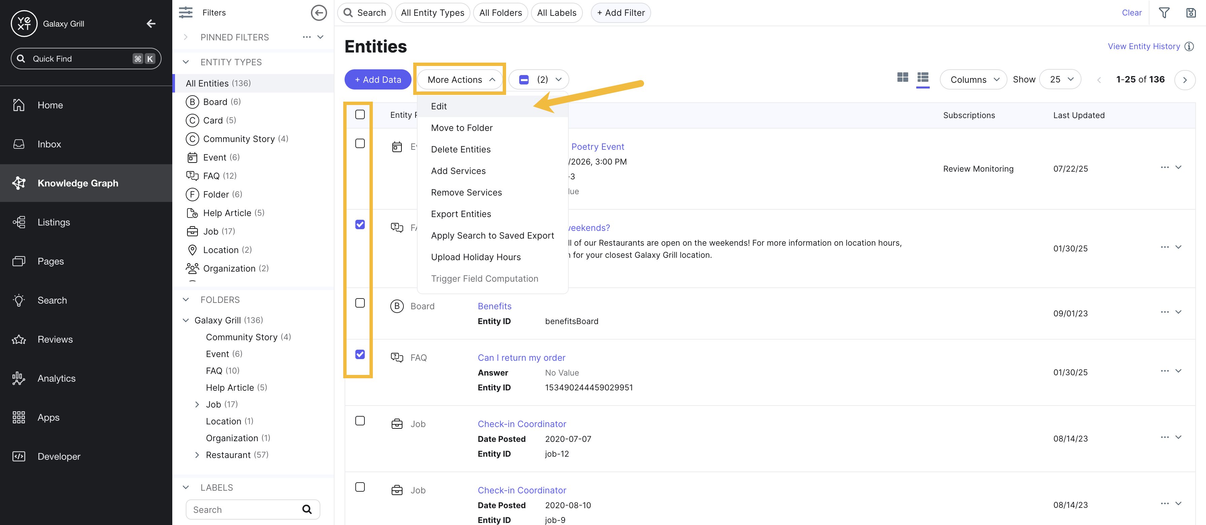Expand the Restaurant folder
This screenshot has width=1206, height=525.
(x=197, y=455)
